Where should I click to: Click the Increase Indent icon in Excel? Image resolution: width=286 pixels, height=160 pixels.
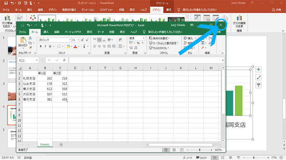tap(114, 46)
